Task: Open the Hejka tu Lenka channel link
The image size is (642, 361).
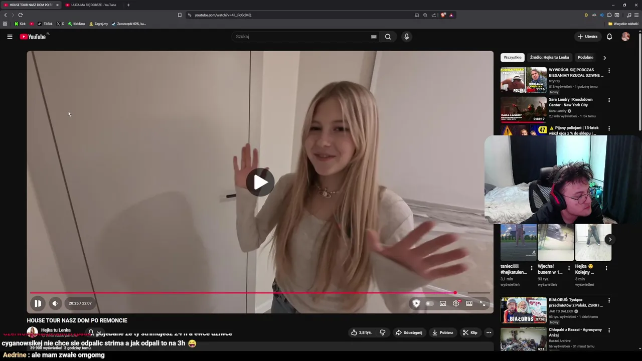Action: click(56, 330)
